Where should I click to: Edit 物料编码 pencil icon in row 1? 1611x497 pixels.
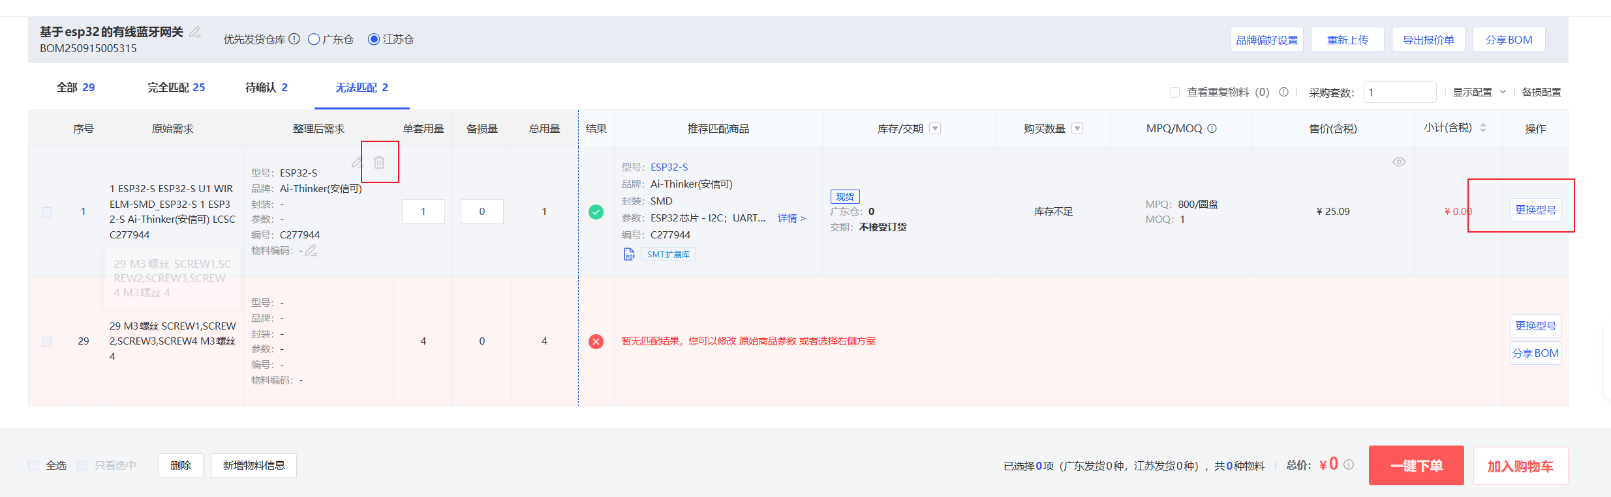coord(311,251)
